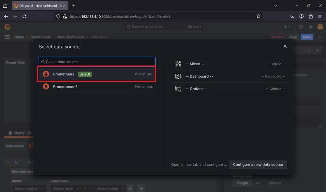
Task: Reload the page in the browser
Action: coord(25,16)
